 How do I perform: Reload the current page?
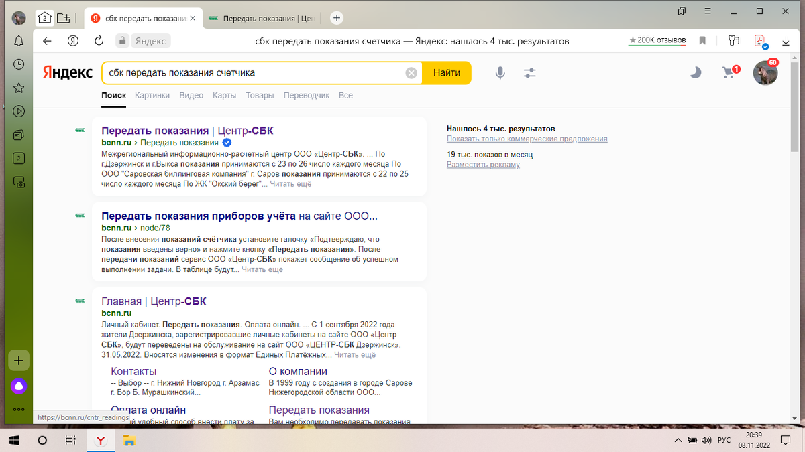tap(99, 41)
